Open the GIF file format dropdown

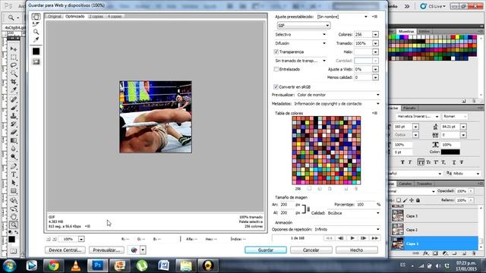[304, 25]
